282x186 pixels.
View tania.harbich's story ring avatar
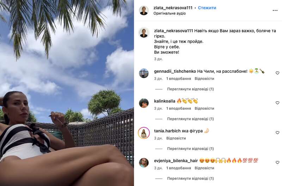144,133
